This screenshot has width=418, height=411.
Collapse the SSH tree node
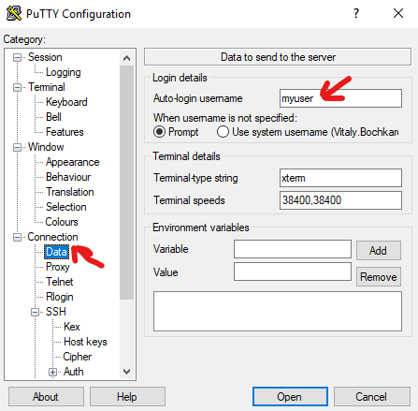click(x=36, y=312)
